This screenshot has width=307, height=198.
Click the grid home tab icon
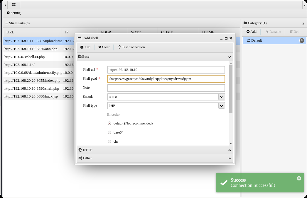click(14, 4)
